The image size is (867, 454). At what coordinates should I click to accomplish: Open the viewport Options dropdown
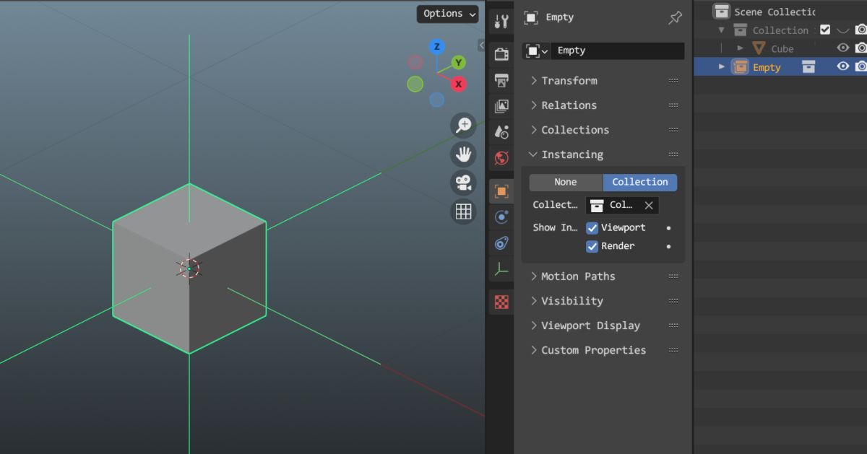pos(448,14)
